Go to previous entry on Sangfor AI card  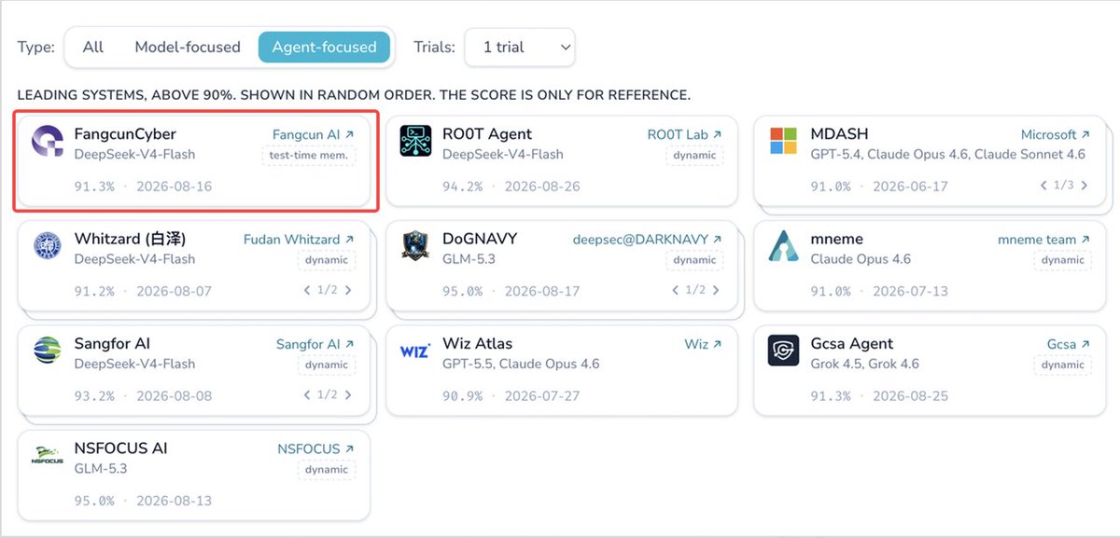pos(307,395)
